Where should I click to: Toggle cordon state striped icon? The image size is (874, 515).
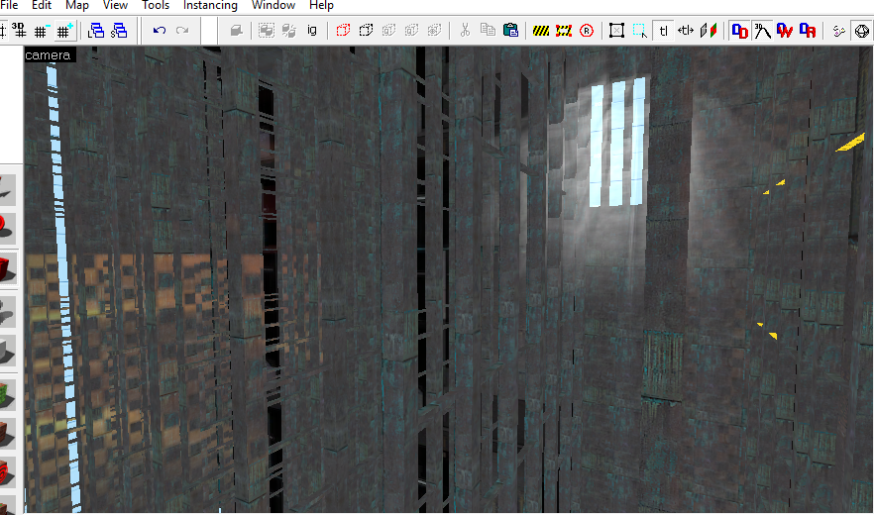[x=541, y=30]
